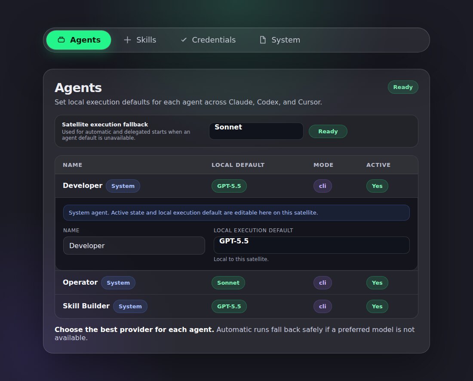Image resolution: width=473 pixels, height=381 pixels.
Task: Click the Agents page heading
Action: click(x=78, y=88)
